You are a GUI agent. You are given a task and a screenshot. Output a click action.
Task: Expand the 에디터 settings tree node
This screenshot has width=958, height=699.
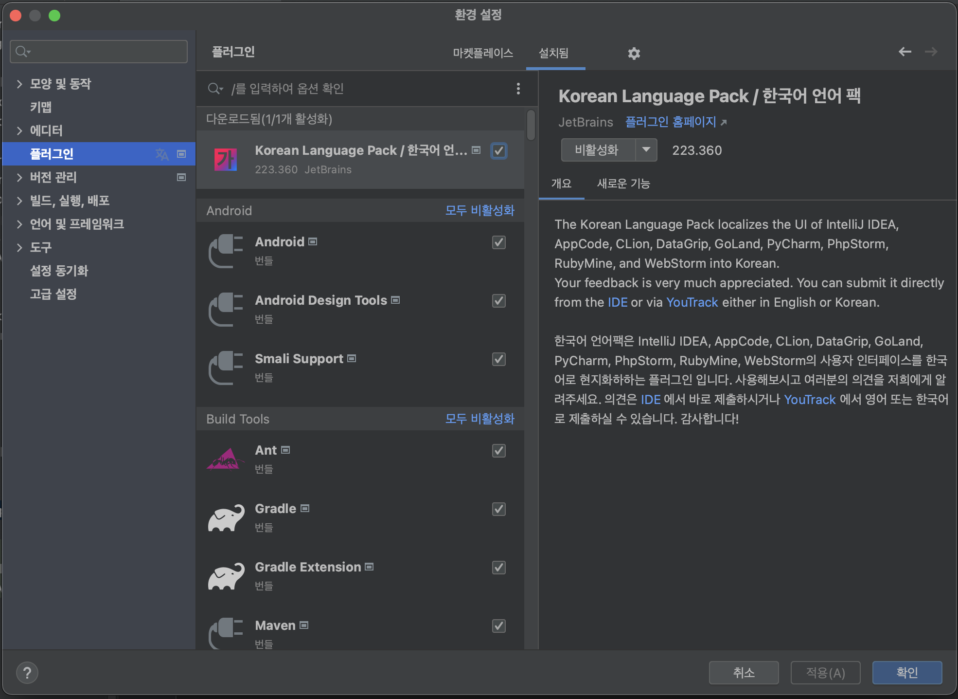pos(19,130)
